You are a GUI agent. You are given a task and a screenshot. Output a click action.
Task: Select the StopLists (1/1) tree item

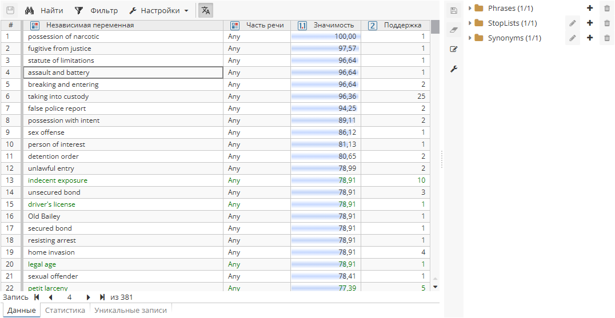[x=512, y=23]
